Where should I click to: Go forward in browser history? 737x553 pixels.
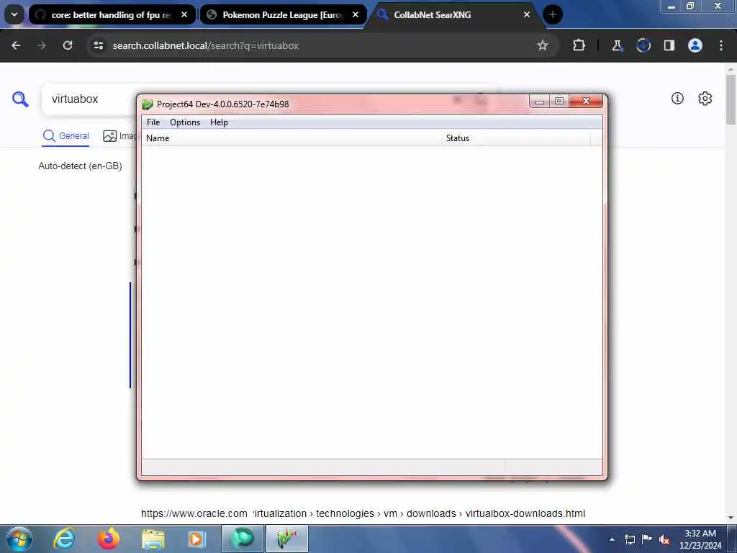point(42,45)
